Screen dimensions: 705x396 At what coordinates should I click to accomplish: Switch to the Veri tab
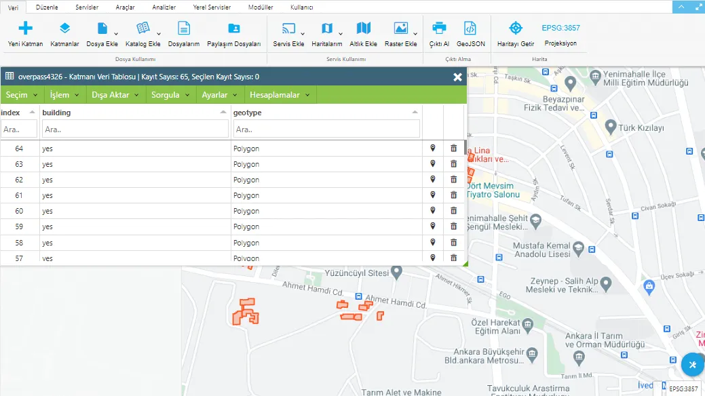pyautogui.click(x=13, y=7)
